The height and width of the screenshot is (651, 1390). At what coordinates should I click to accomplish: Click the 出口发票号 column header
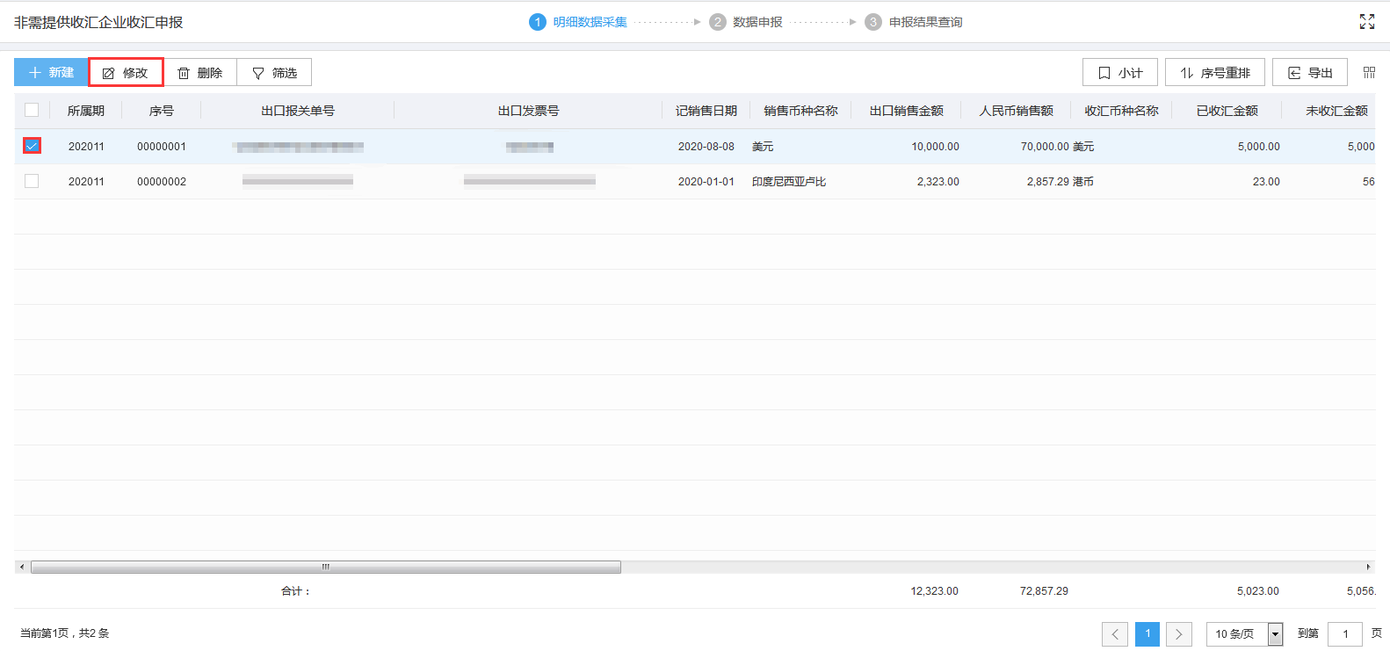point(528,111)
